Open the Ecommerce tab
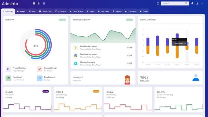The image size is (208, 117). (131, 11)
